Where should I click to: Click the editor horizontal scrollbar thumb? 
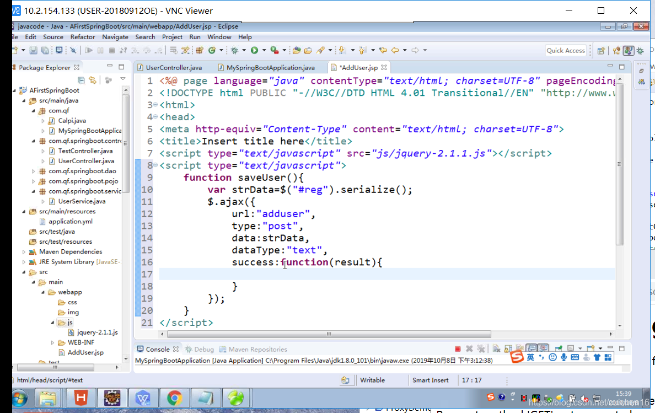point(329,334)
